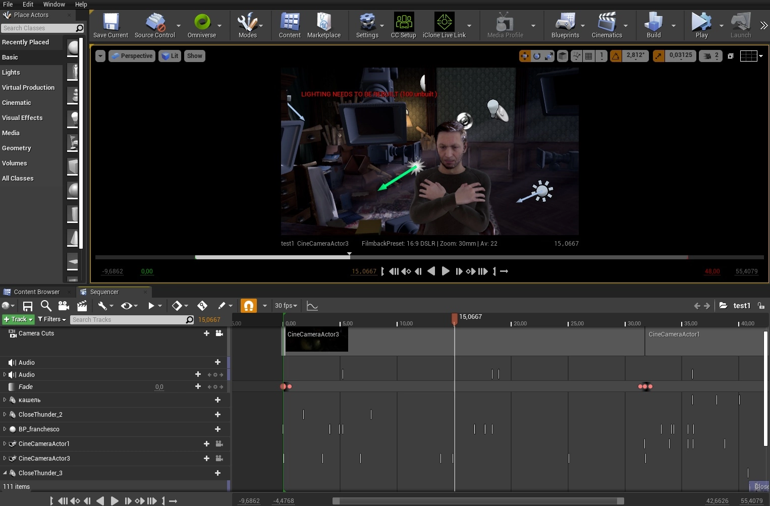The width and height of the screenshot is (770, 506).
Task: Click the Show button in the viewport
Action: pyautogui.click(x=194, y=56)
